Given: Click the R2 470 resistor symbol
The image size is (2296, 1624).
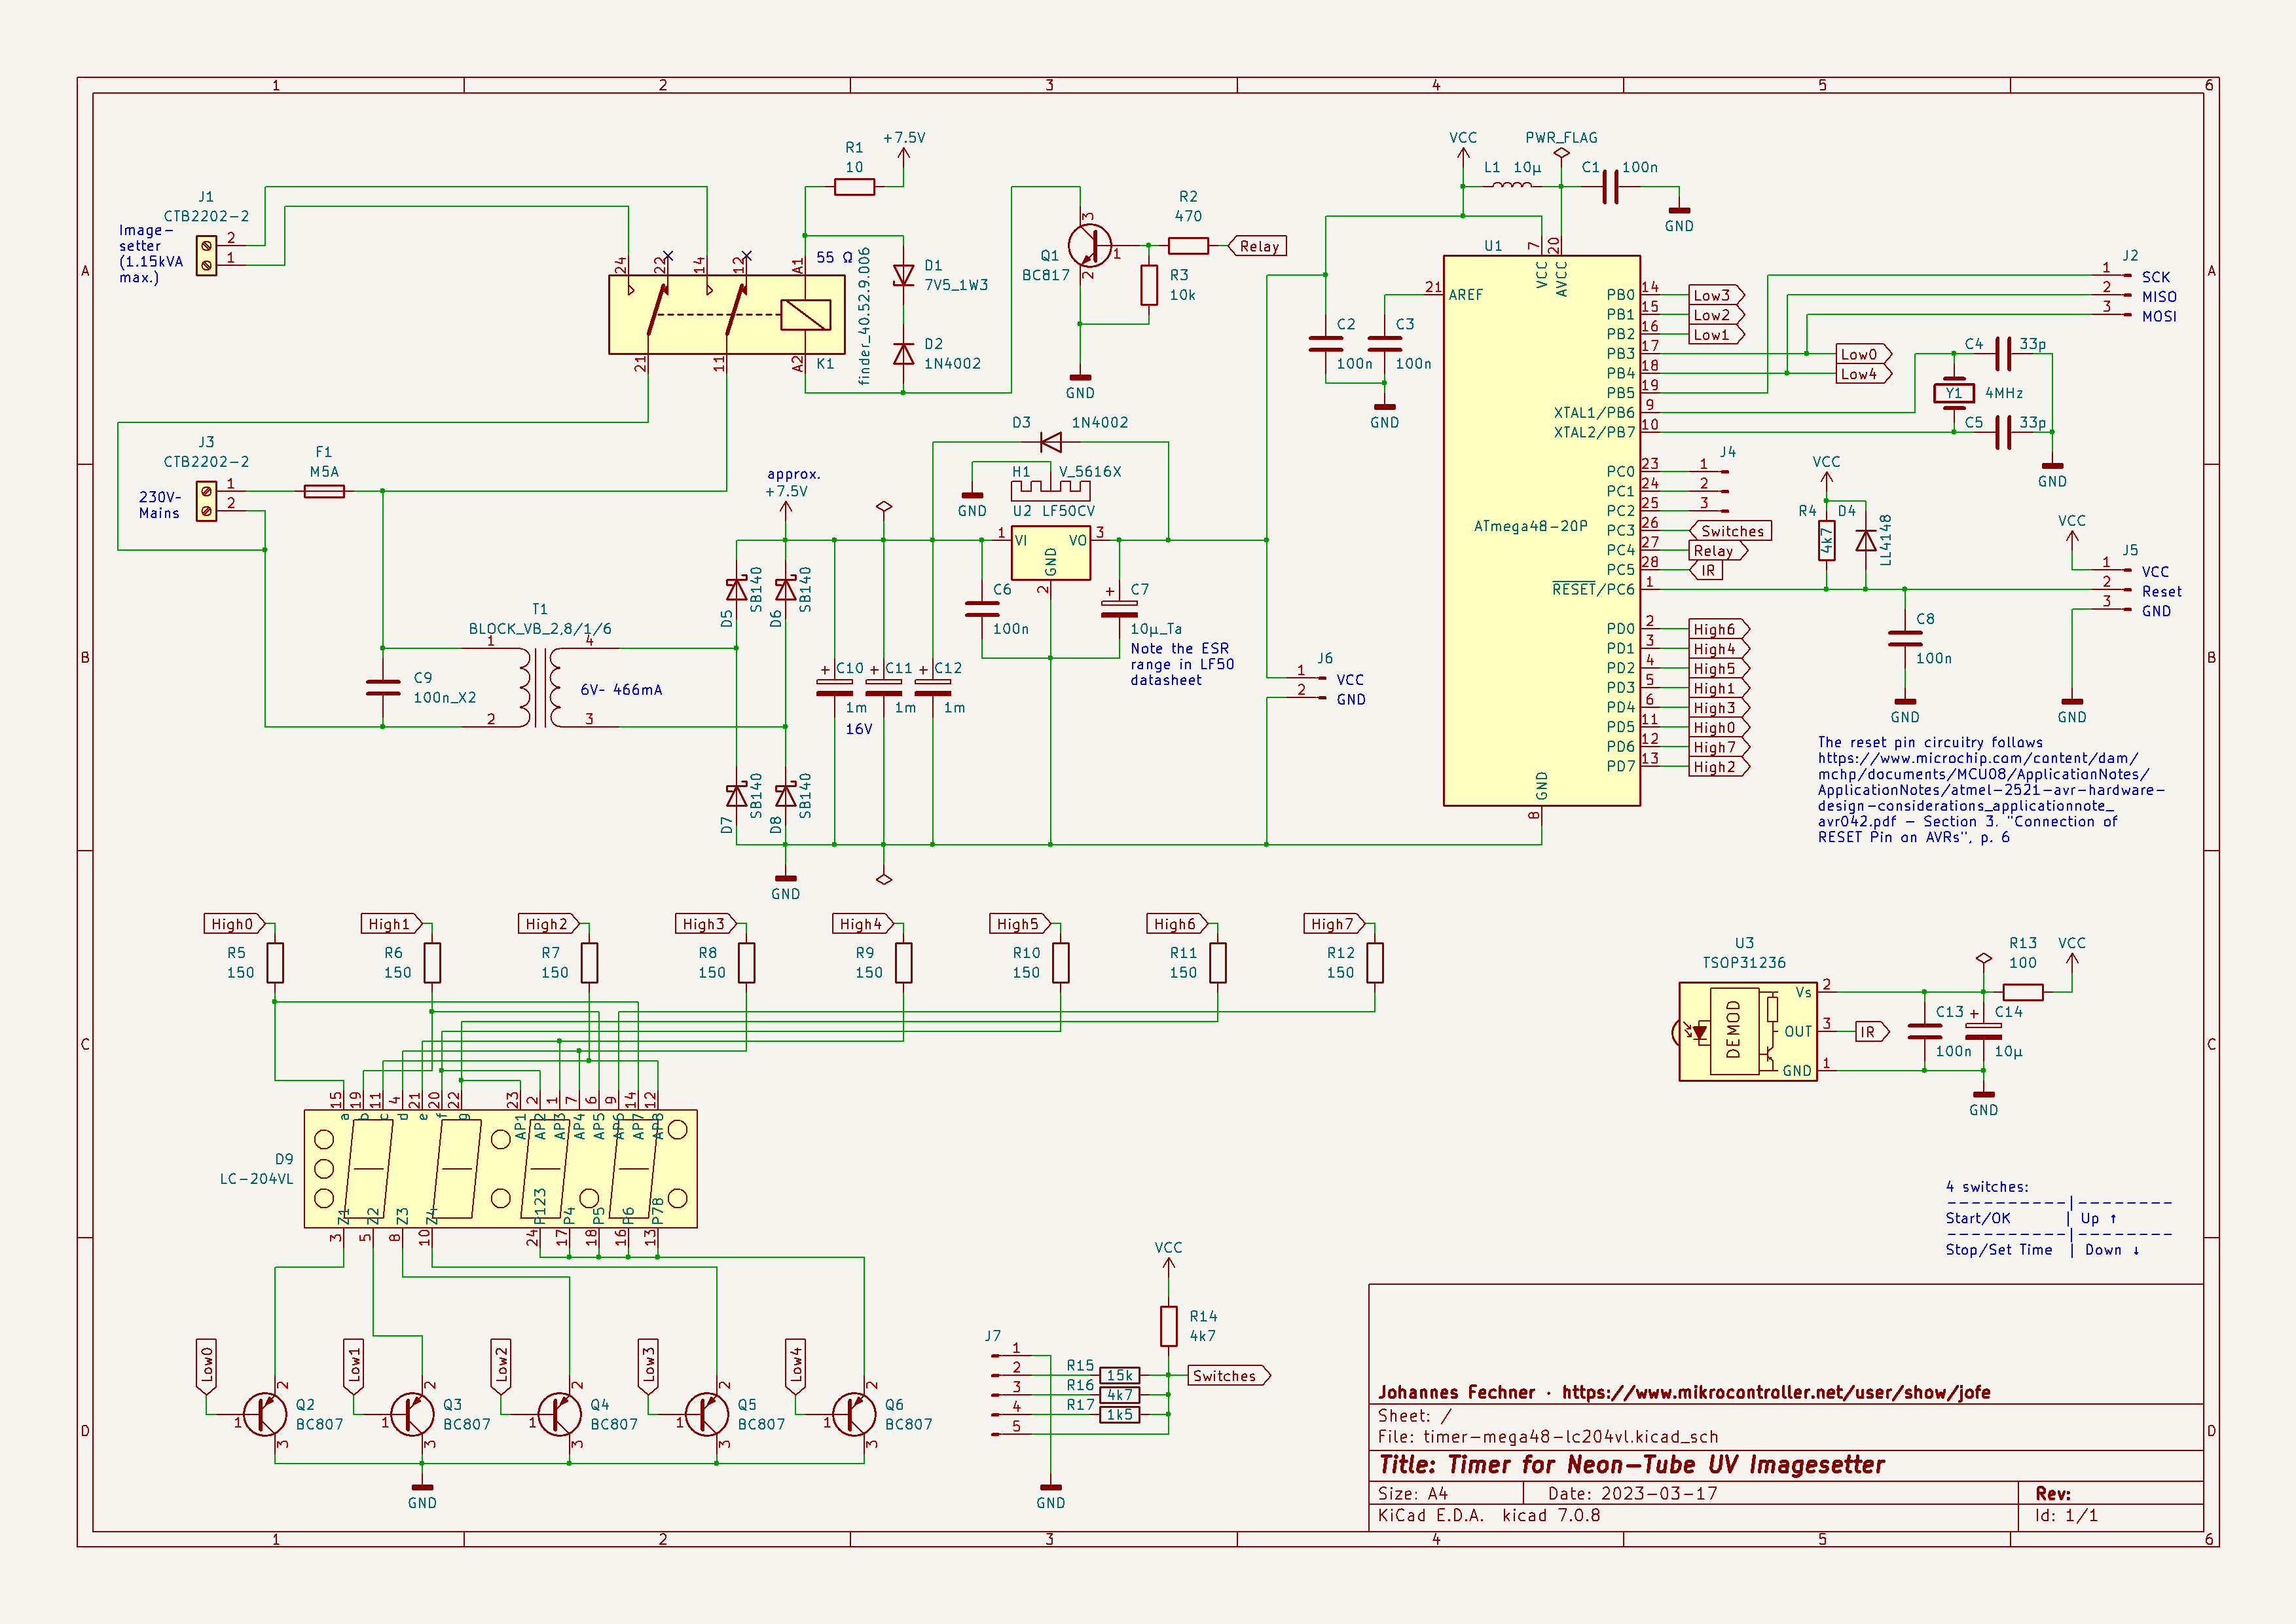Looking at the screenshot, I should pos(1188,246).
